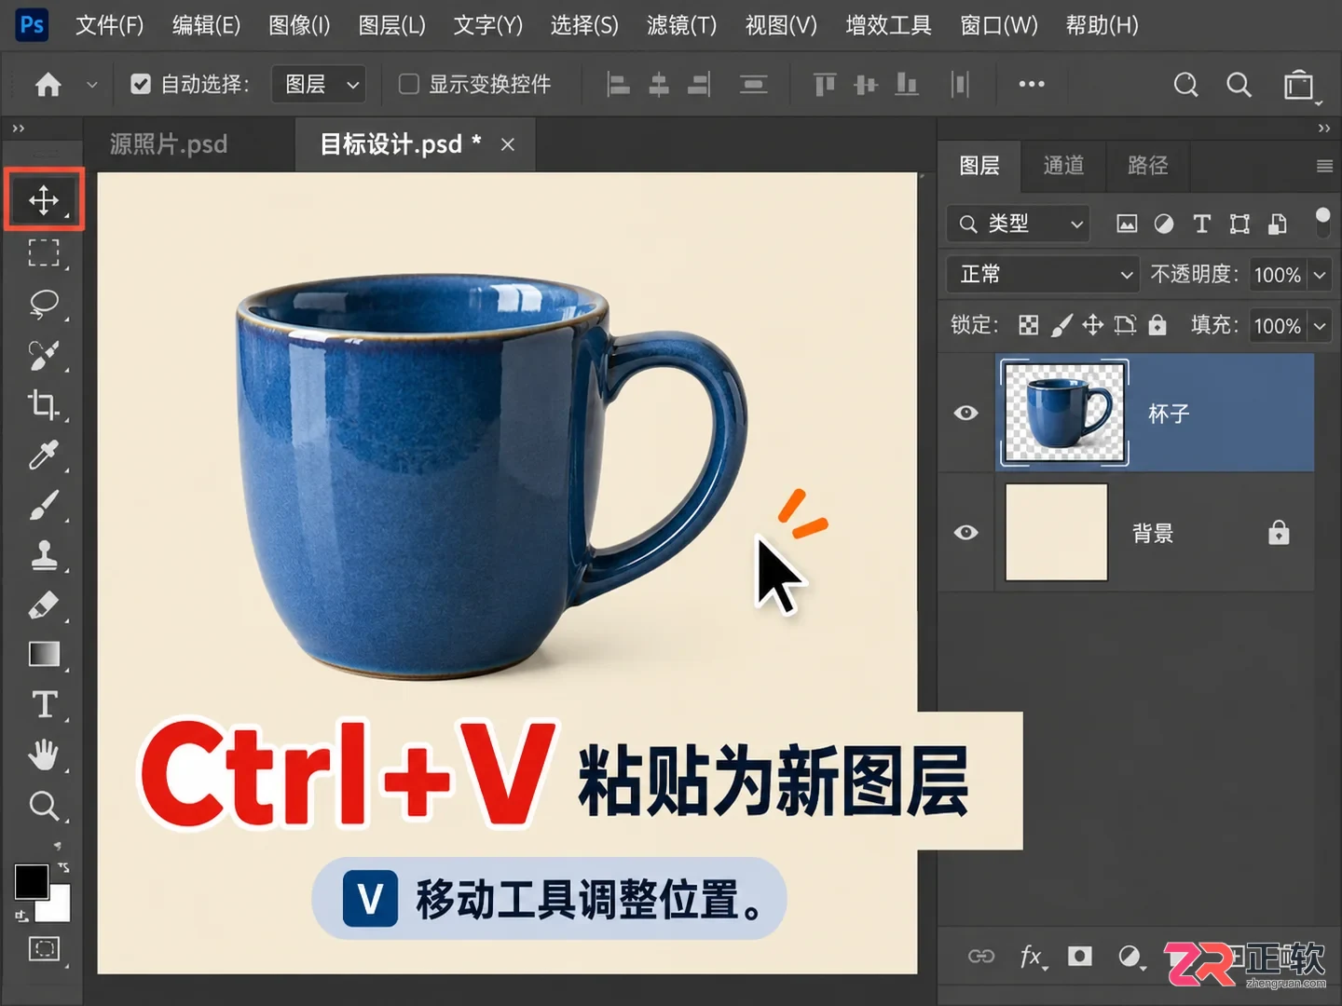Switch to the 通道 tab
This screenshot has width=1342, height=1006.
click(x=1063, y=166)
